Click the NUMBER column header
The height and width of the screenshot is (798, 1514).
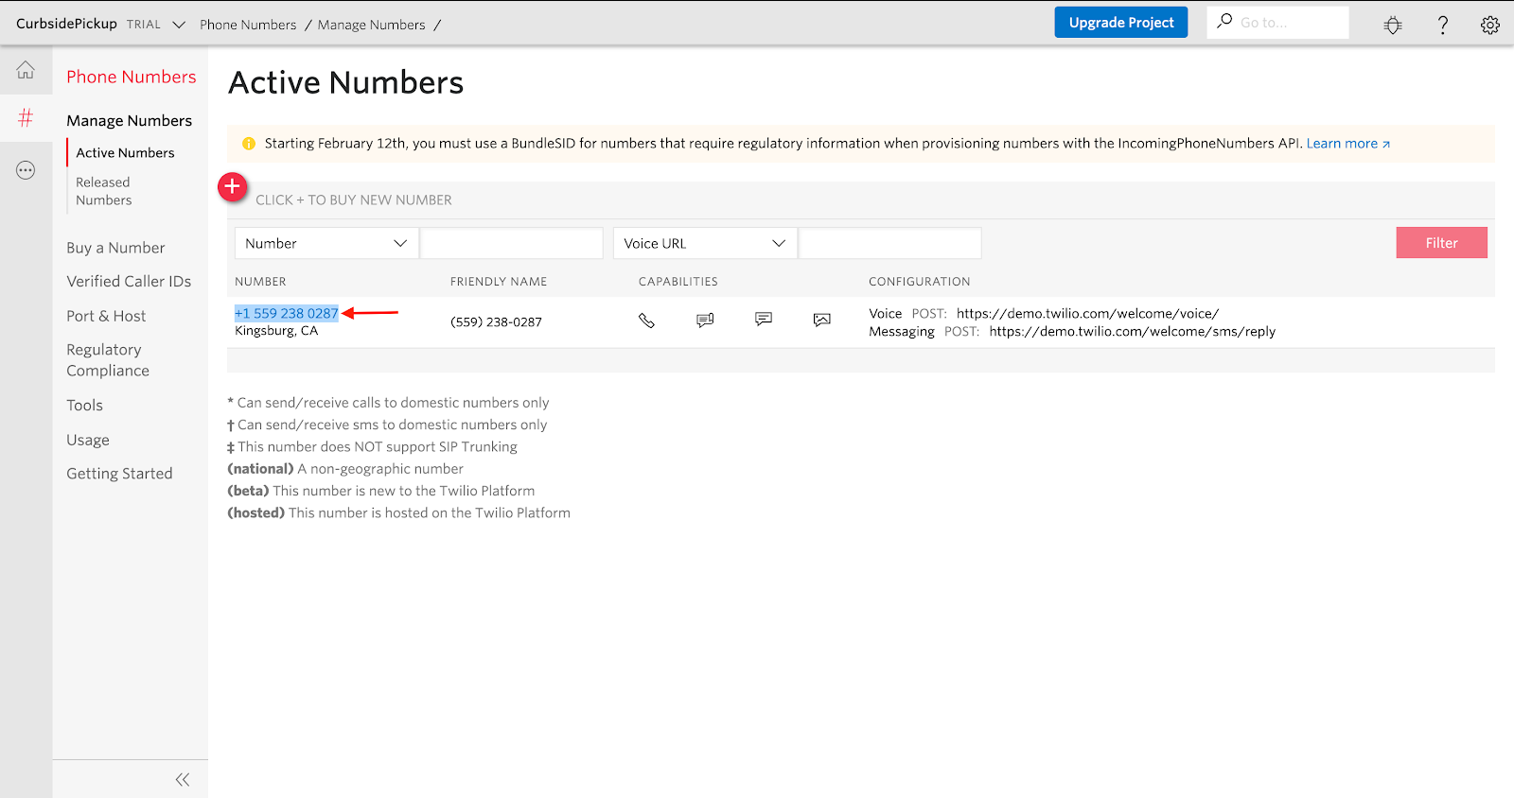[260, 282]
